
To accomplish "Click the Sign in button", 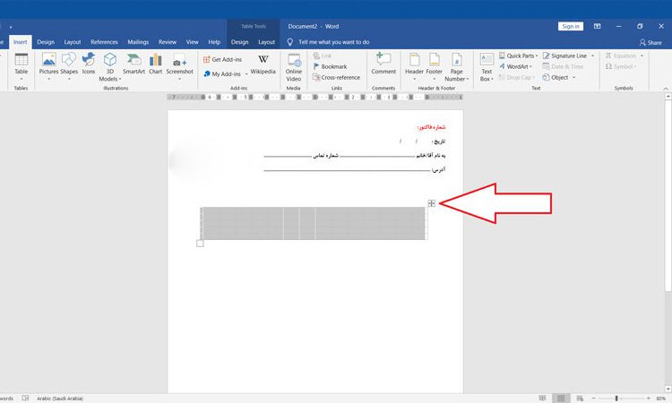I will [571, 26].
